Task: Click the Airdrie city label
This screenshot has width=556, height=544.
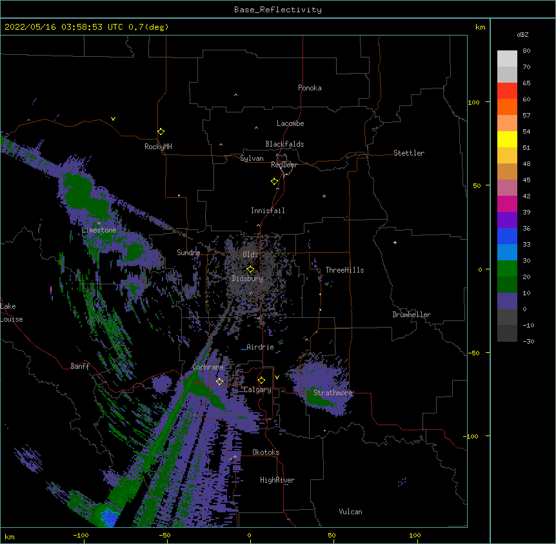Action: pos(260,347)
